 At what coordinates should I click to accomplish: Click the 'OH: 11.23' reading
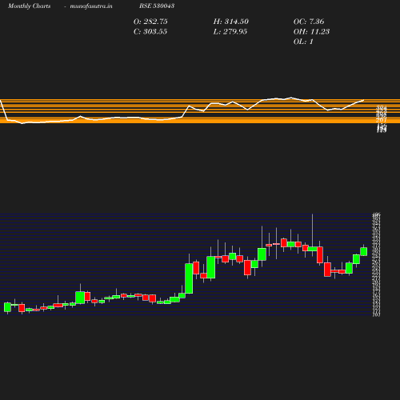click(311, 31)
